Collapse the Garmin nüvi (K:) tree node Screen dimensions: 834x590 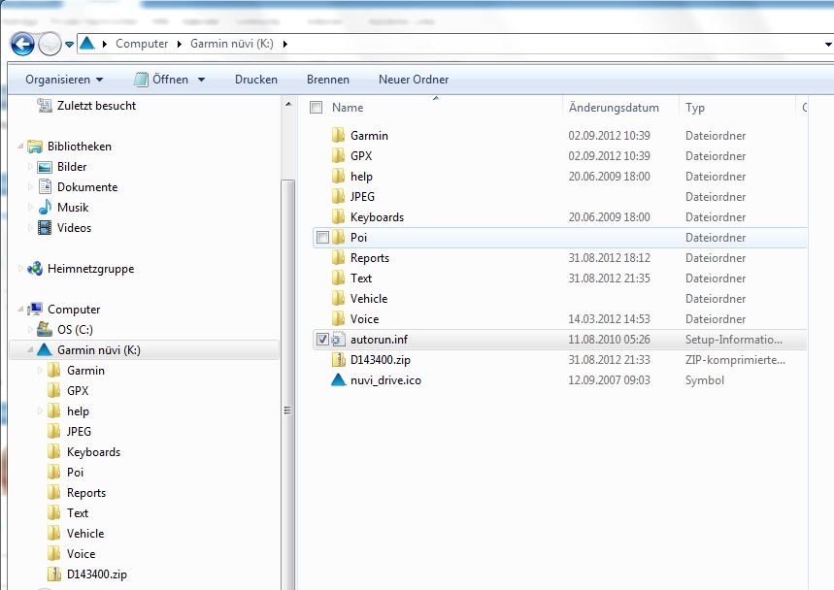coord(30,349)
